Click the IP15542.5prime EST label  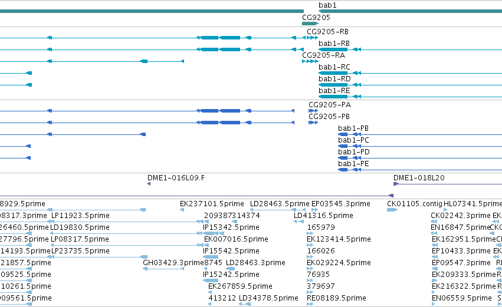231,252
